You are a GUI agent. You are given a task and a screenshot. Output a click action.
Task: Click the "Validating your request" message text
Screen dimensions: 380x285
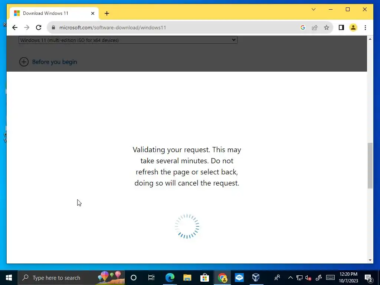[187, 166]
